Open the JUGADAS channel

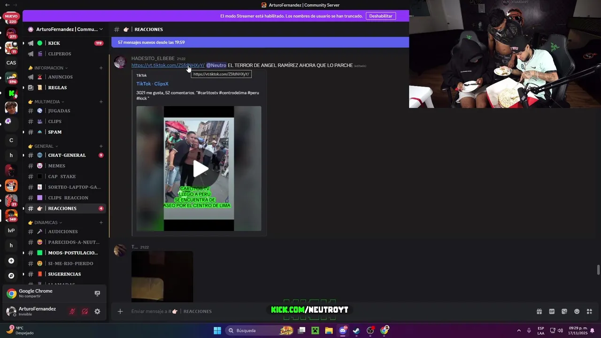click(x=65, y=111)
